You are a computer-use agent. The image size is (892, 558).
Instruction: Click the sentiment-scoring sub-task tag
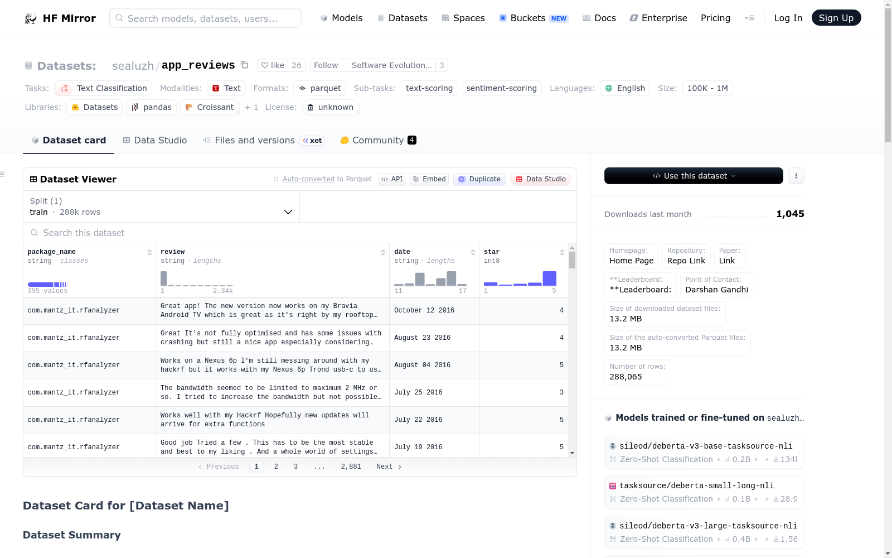[x=502, y=88]
